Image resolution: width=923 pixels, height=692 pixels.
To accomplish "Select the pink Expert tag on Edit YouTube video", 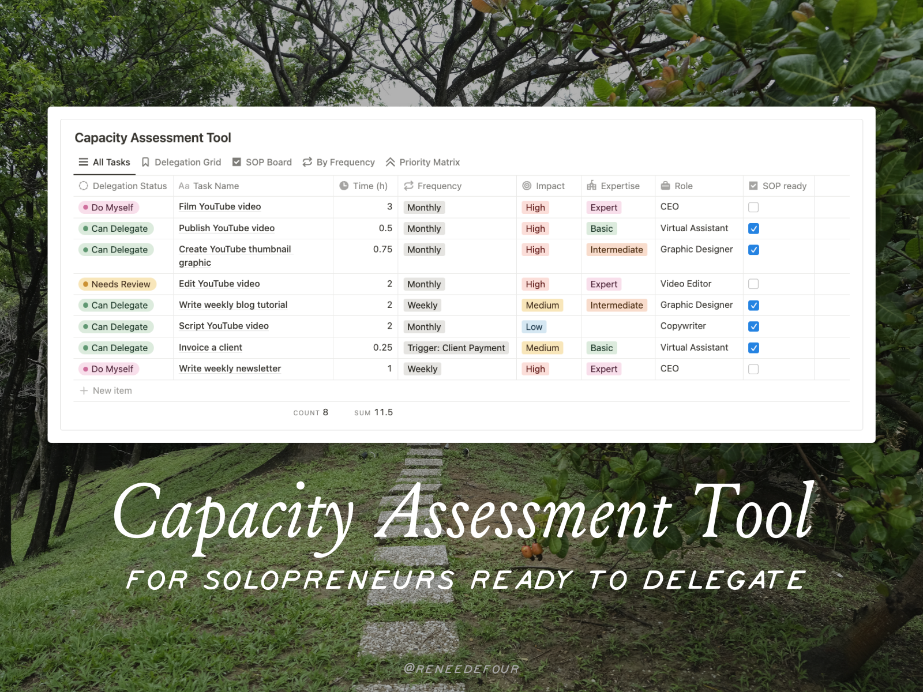I will point(603,284).
